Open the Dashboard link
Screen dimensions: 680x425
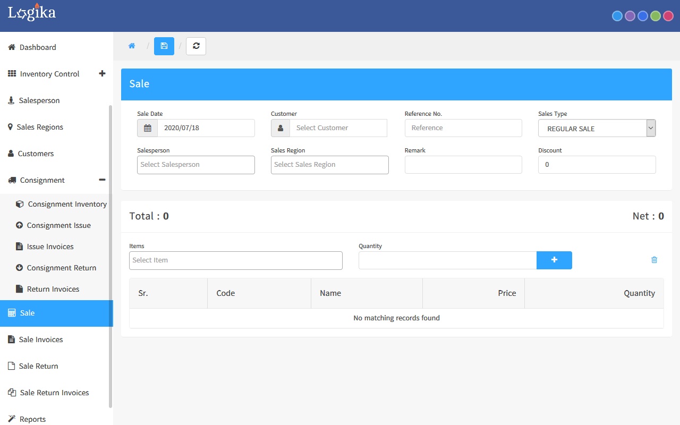pos(37,47)
